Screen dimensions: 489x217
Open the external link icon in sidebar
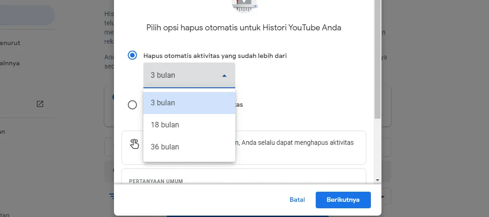pos(40,104)
